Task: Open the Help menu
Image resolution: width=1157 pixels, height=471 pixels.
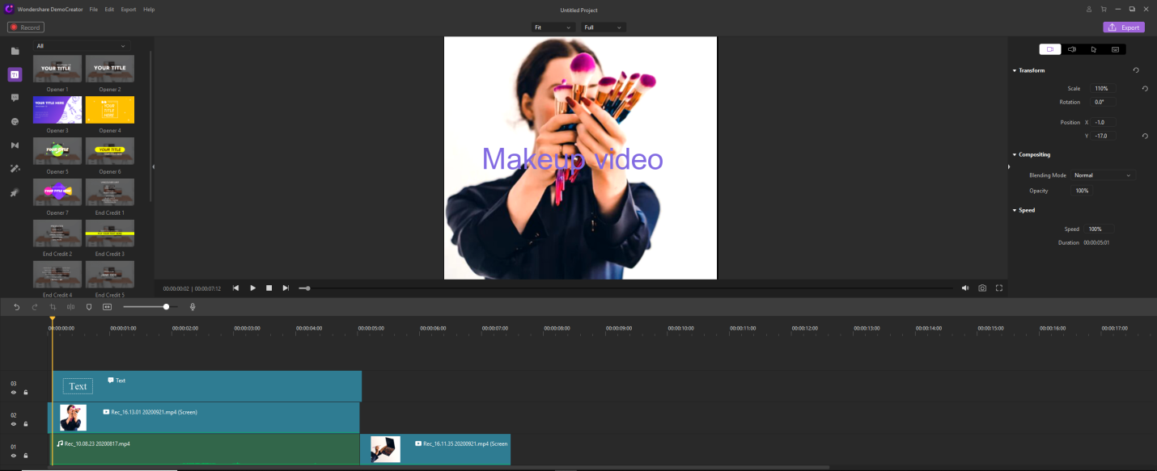Action: 149,10
